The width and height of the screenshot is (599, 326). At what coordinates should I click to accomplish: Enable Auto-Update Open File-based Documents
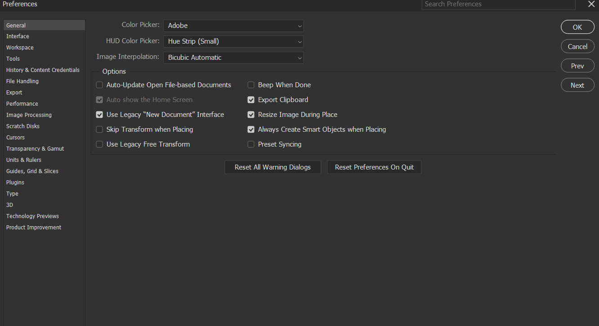(99, 85)
